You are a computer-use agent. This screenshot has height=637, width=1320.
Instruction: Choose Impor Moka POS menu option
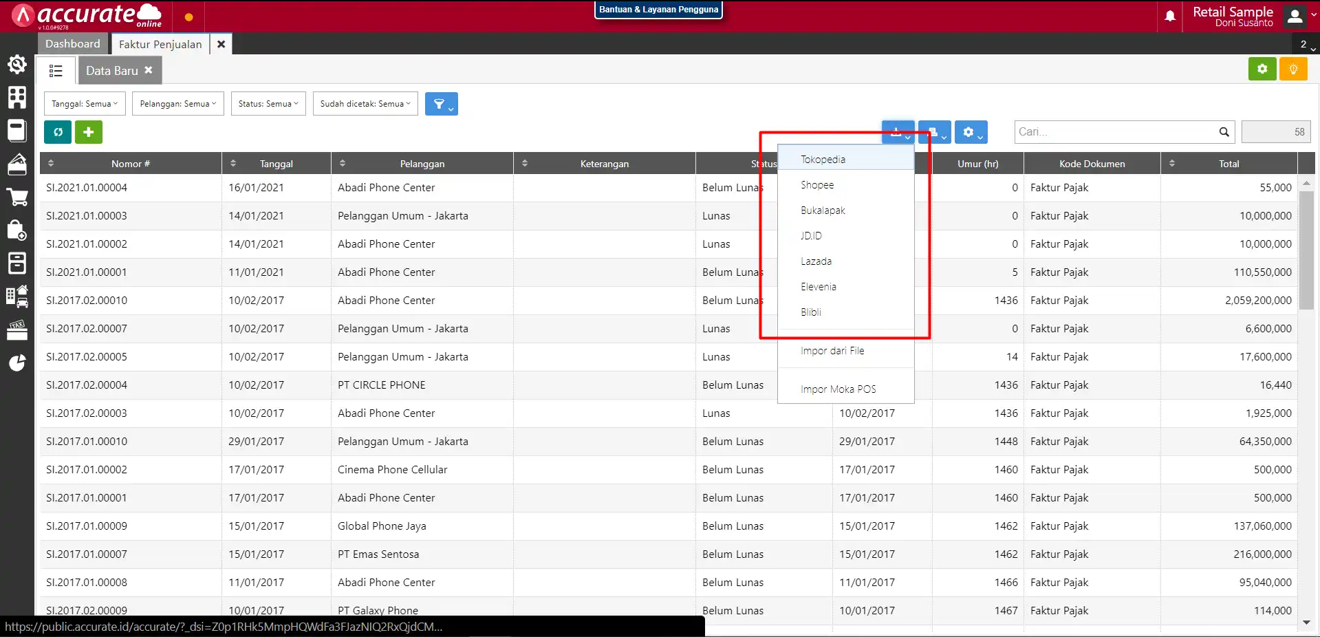(845, 389)
